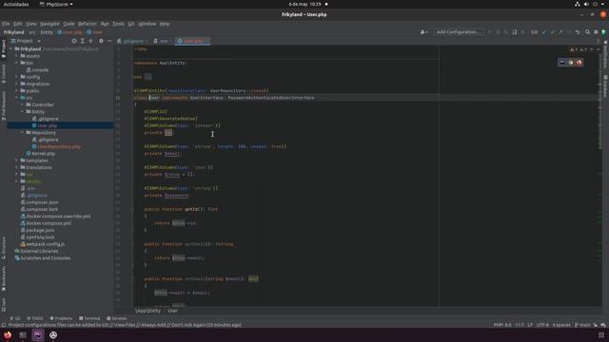Expand the assets folder
This screenshot has width=609, height=342.
coord(17,56)
